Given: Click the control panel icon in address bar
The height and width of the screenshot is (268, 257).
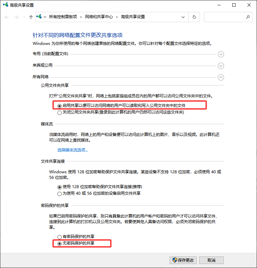Looking at the screenshot, I should pos(39,17).
